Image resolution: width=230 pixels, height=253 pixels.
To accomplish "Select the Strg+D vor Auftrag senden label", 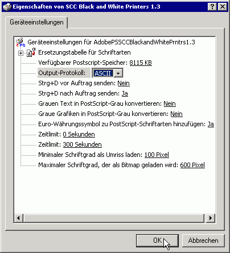I will (x=77, y=83).
